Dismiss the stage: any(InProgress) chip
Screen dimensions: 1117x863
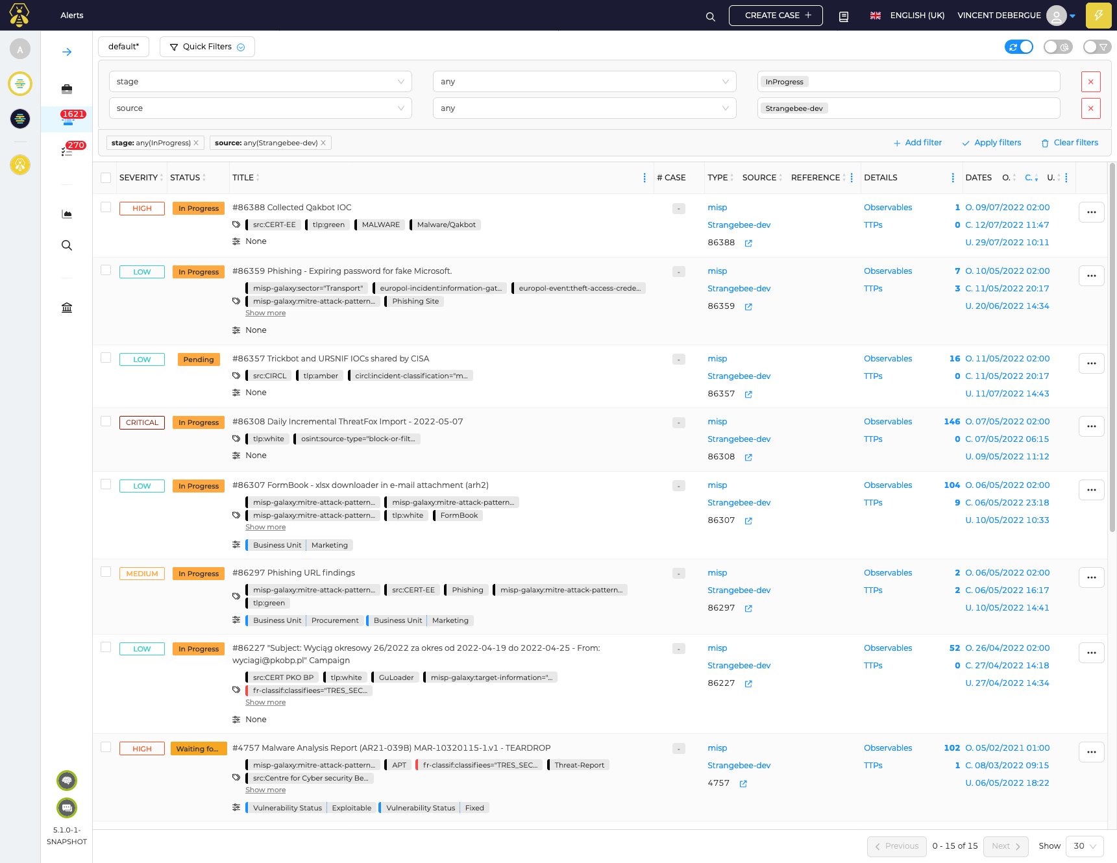[x=196, y=143]
